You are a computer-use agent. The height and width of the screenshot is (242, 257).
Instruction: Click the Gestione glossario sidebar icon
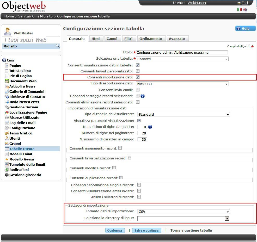pos(7,175)
